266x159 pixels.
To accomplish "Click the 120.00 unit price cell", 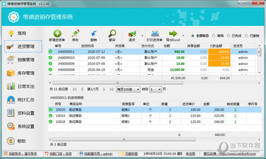I will tap(191, 121).
